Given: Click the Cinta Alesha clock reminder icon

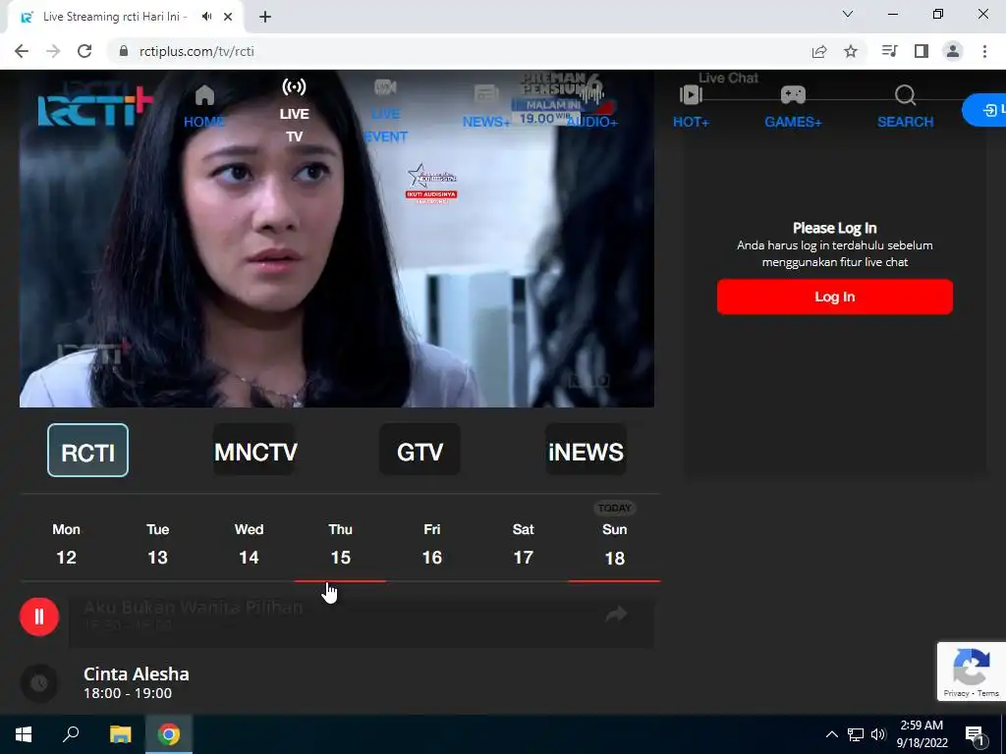Looking at the screenshot, I should (39, 683).
